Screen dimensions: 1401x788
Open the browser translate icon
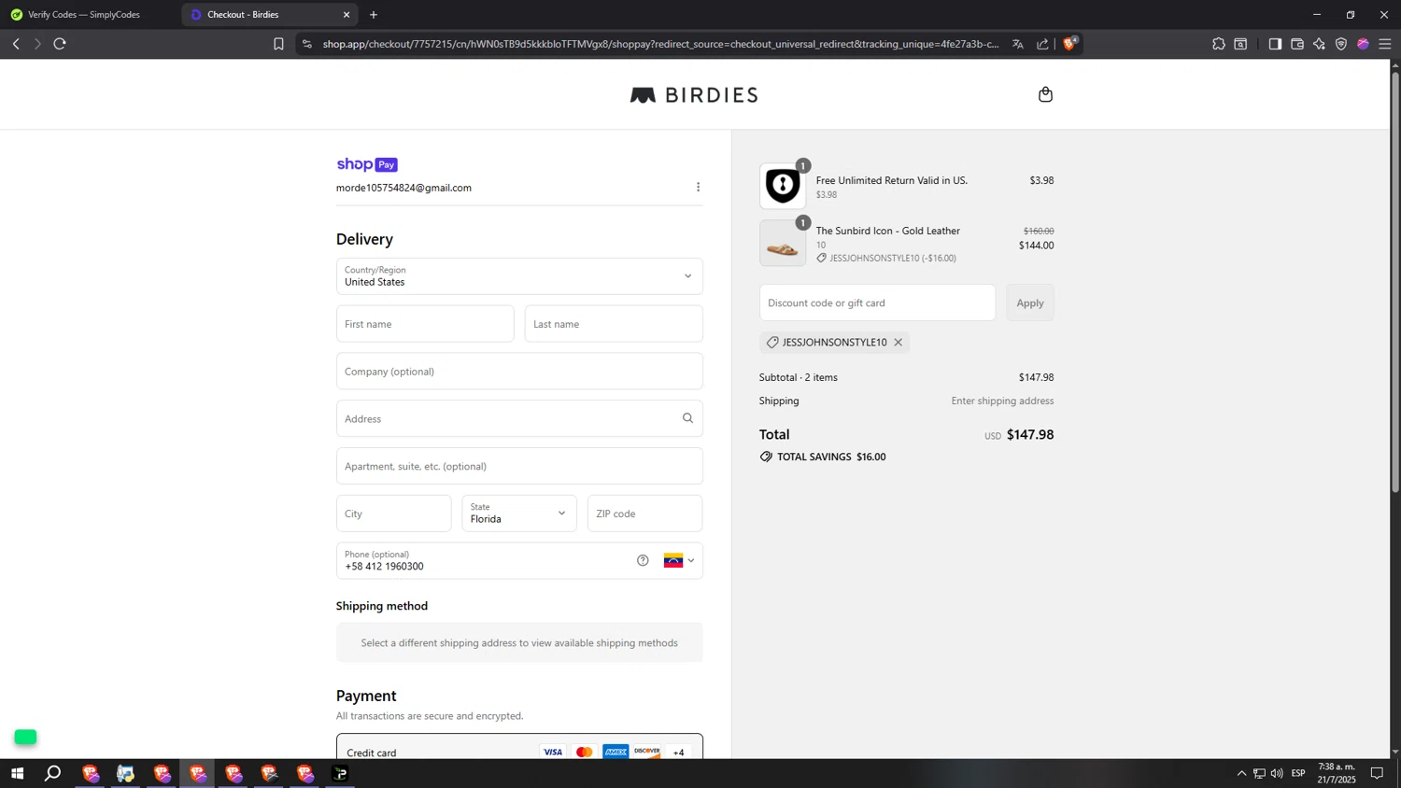[x=1018, y=44]
